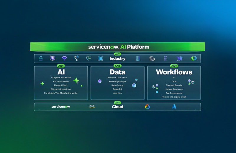
Task: Click the shopping cart retail icon
Action: 179,59
